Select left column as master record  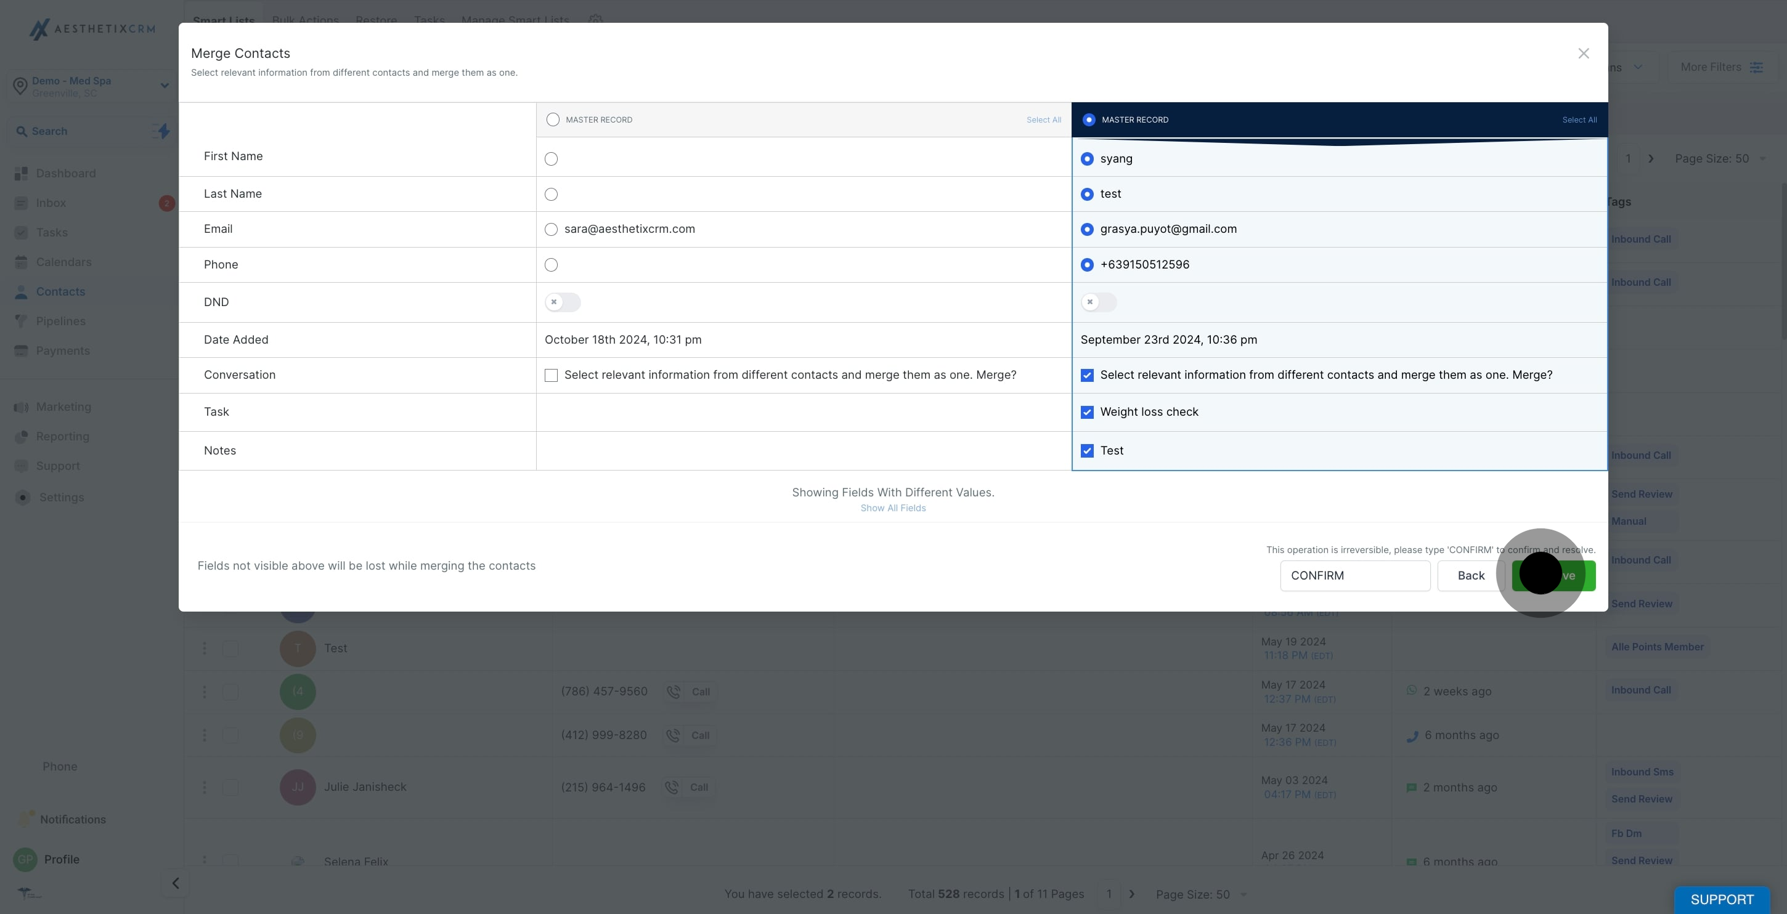click(553, 119)
